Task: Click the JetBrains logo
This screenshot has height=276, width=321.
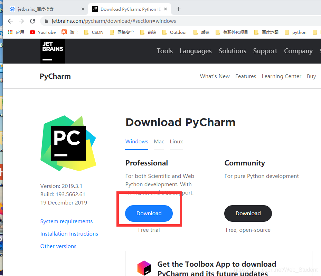Action: tap(53, 51)
